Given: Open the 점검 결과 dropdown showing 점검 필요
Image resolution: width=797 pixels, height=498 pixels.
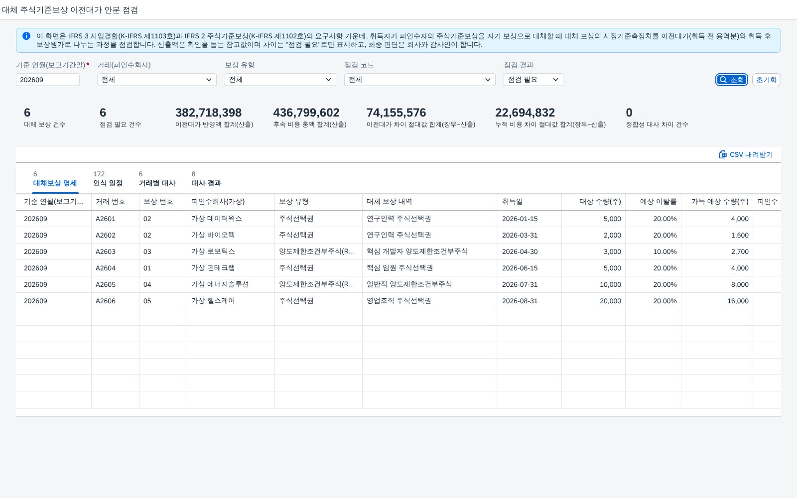Looking at the screenshot, I should point(533,80).
